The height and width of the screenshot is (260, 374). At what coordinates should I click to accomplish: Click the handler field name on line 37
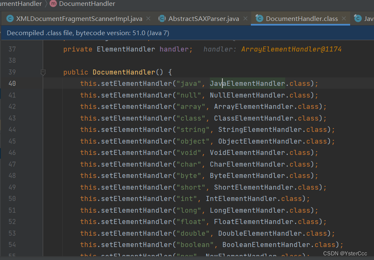(x=174, y=49)
